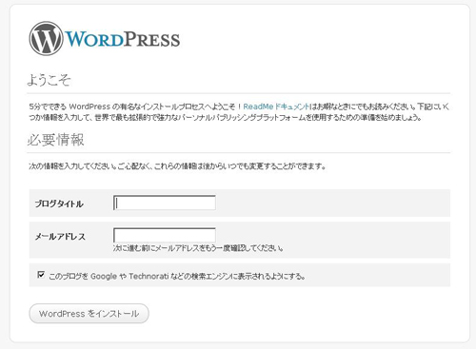Uncheck the search engine visibility checkbox
The width and height of the screenshot is (476, 349).
(41, 275)
